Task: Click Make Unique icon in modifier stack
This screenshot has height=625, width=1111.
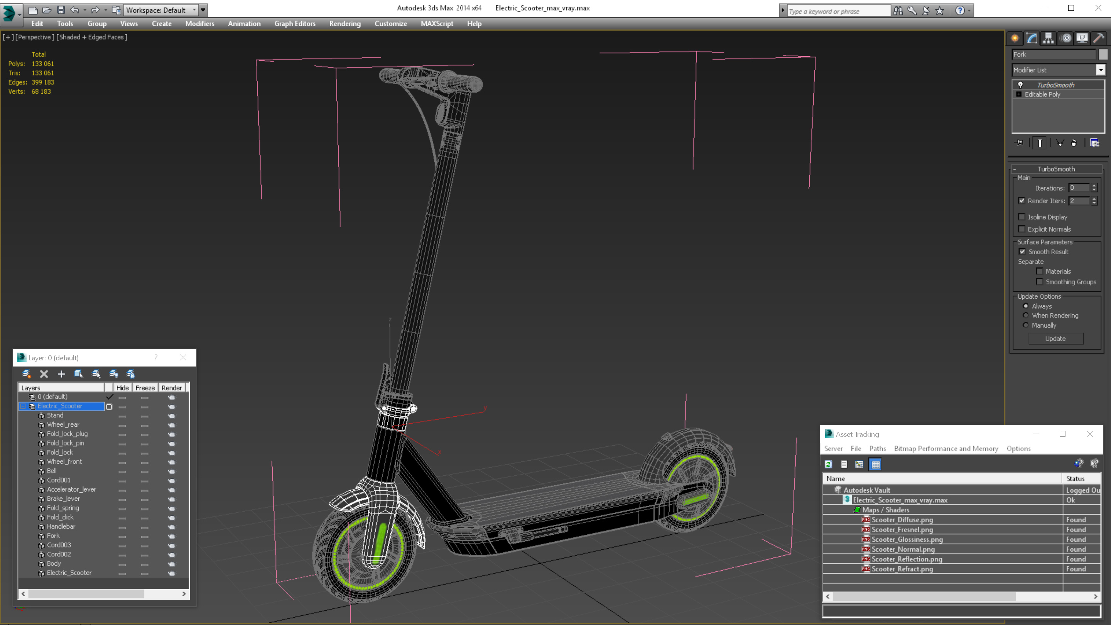Action: 1060,143
